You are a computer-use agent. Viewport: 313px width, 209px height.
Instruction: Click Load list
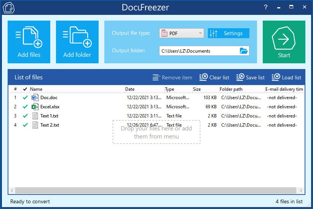(286, 77)
